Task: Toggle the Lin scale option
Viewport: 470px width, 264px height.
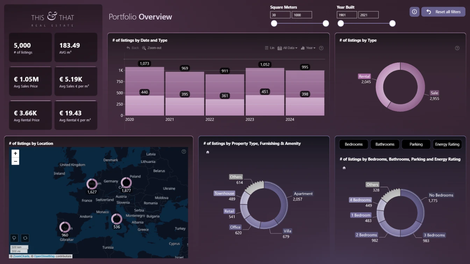Action: pyautogui.click(x=270, y=48)
